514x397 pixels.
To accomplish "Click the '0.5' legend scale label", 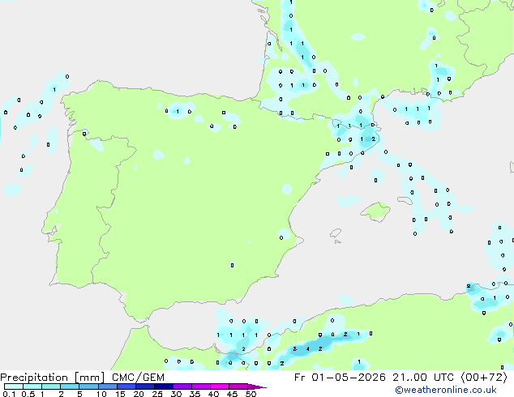I will [28, 394].
